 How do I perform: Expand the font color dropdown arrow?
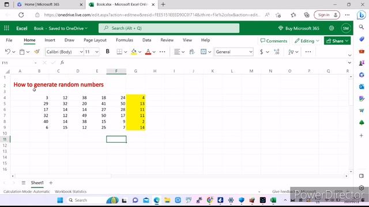pos(154,52)
